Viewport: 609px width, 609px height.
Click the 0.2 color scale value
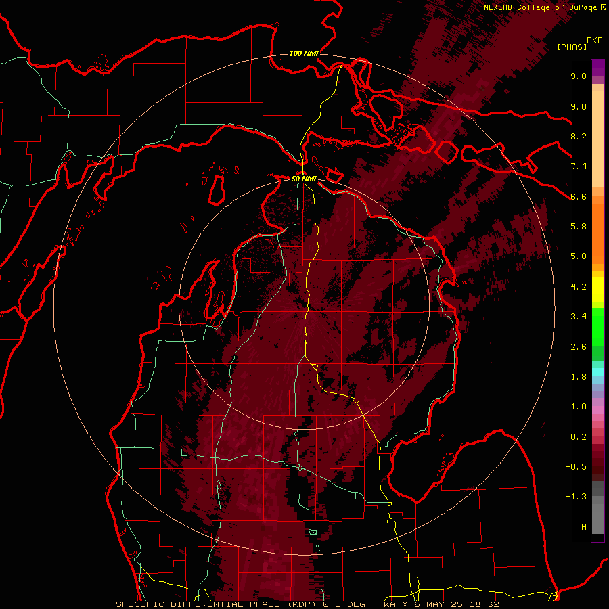pyautogui.click(x=579, y=437)
